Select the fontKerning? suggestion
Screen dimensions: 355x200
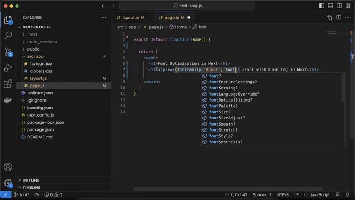tap(273, 88)
